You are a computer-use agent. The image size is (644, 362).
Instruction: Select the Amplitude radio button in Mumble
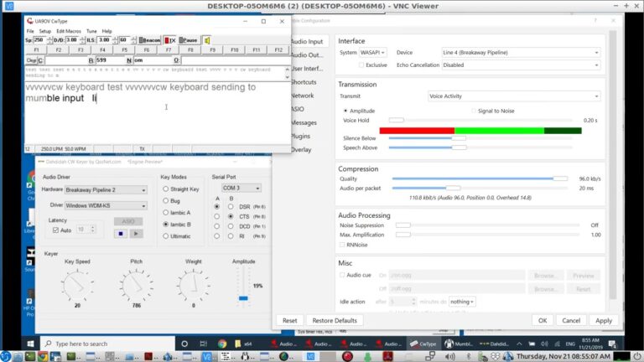[345, 111]
